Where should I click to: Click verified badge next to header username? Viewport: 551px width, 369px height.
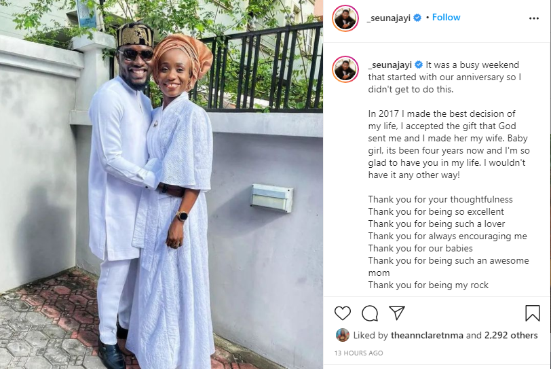417,18
